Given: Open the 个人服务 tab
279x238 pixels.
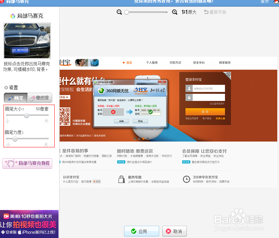Looking at the screenshot, I should pos(152,63).
